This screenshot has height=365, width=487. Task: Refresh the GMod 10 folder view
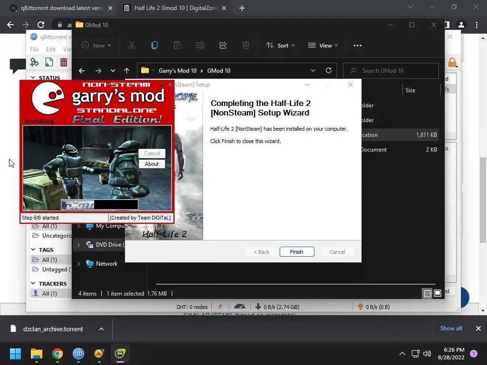pyautogui.click(x=328, y=70)
